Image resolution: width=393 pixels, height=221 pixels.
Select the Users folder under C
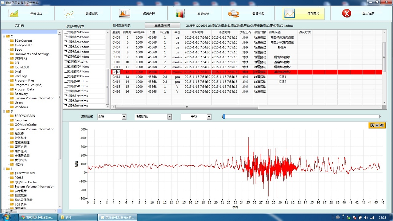point(19,103)
